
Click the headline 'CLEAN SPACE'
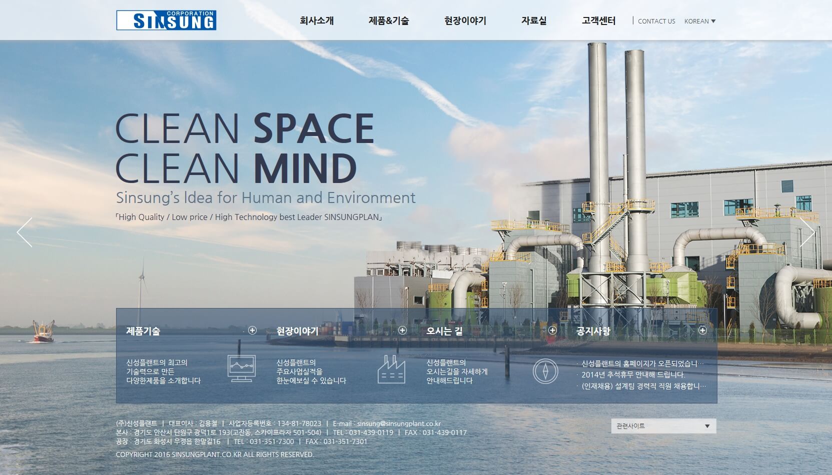coord(245,128)
